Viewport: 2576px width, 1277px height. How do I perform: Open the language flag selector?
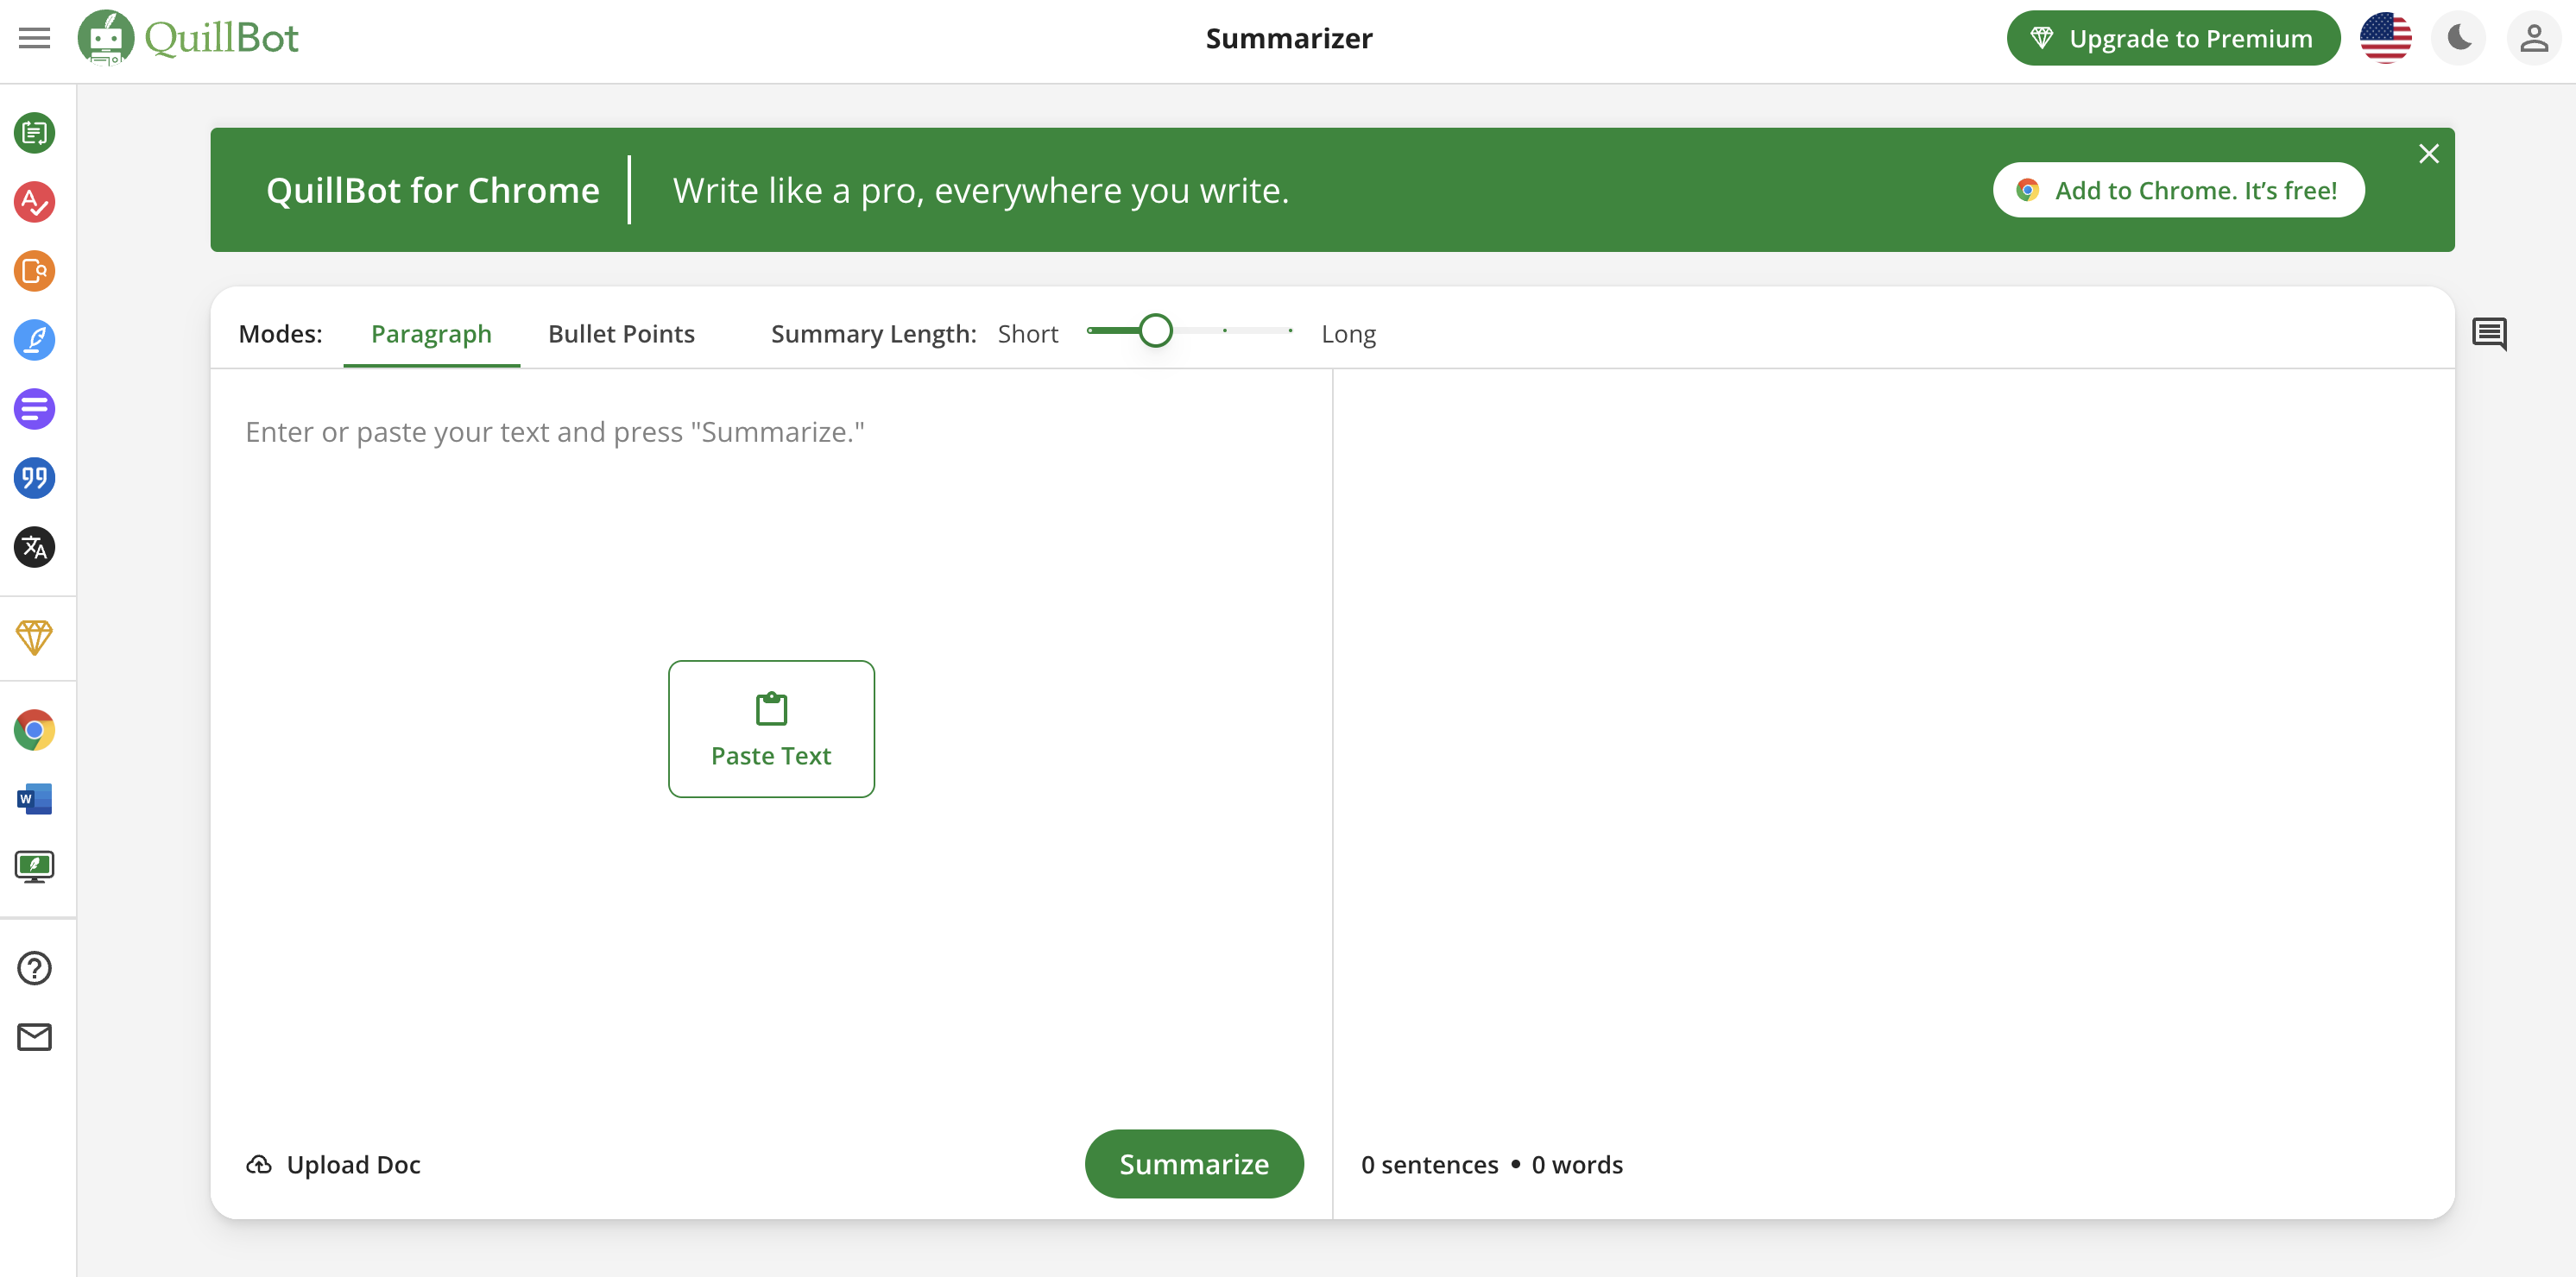2385,38
